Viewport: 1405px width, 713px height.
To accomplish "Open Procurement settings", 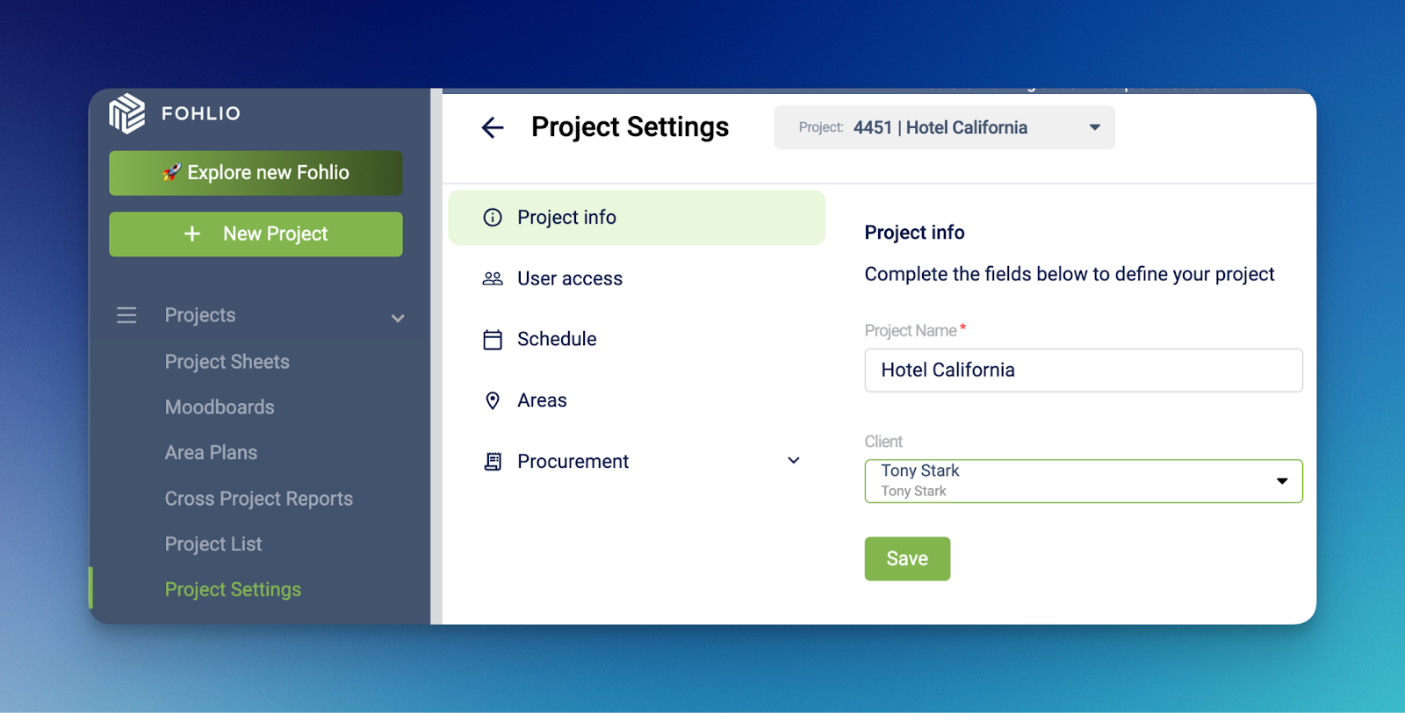I will [x=637, y=462].
